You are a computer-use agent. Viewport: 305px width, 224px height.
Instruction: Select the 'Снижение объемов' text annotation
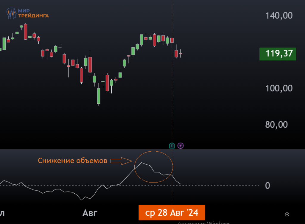coord(72,161)
